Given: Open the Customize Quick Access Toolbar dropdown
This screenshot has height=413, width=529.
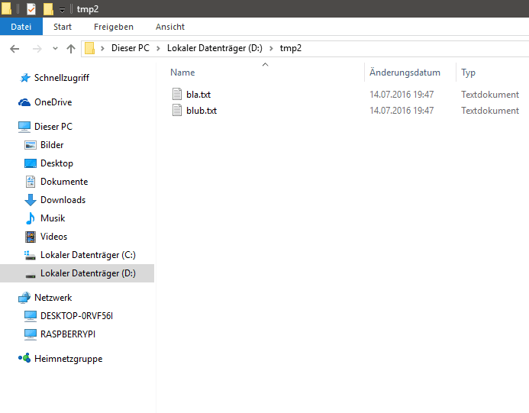Looking at the screenshot, I should [x=62, y=10].
